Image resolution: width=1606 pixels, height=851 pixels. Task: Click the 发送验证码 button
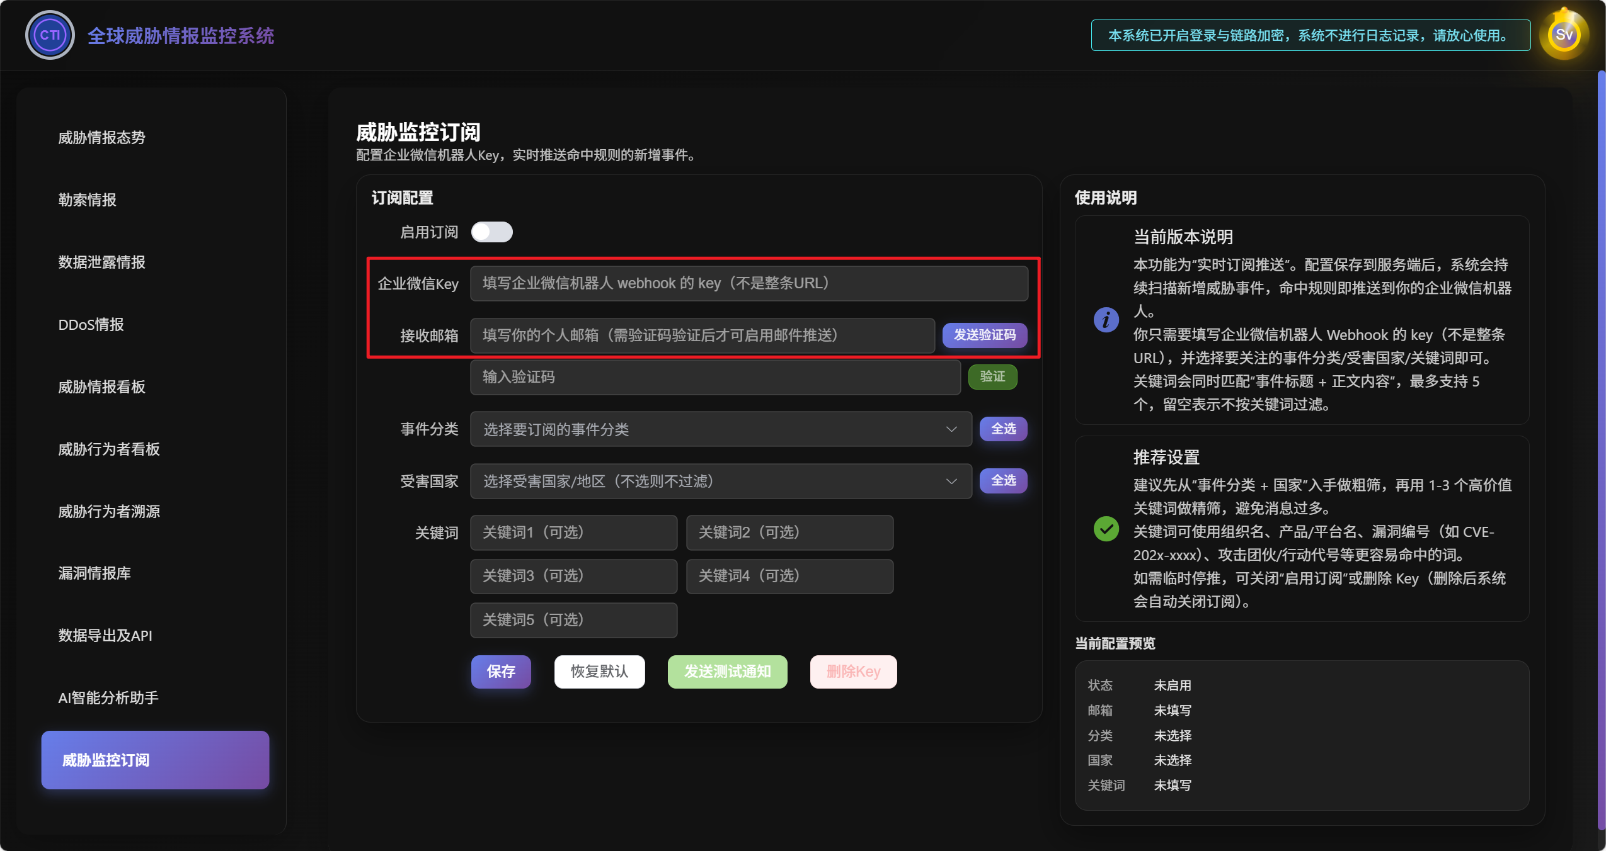tap(984, 335)
